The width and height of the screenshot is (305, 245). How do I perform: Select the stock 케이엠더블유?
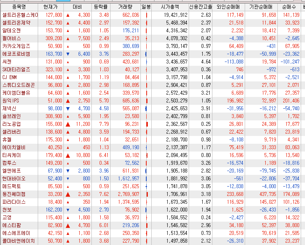click(16, 93)
